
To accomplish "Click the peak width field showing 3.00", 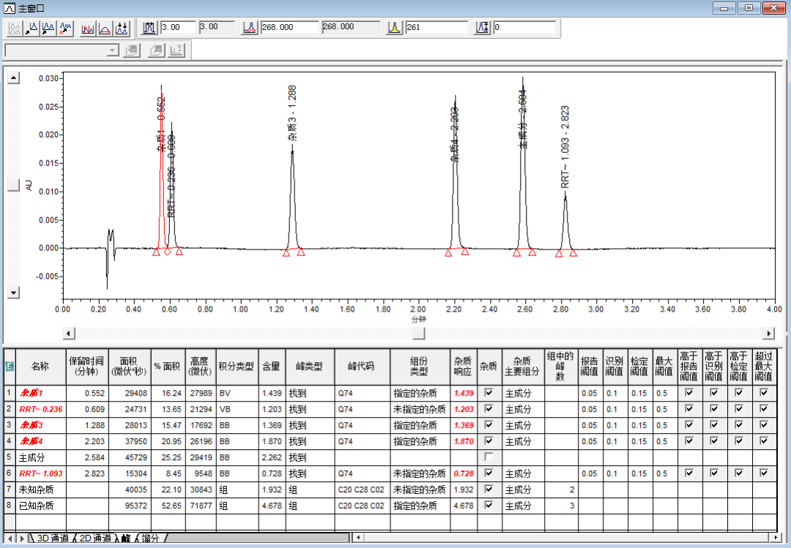I will pyautogui.click(x=179, y=27).
